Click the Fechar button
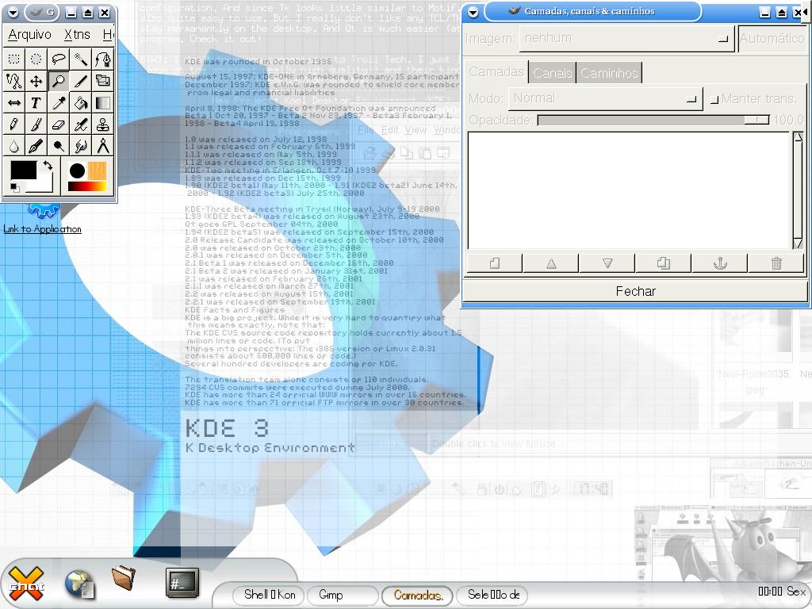The width and height of the screenshot is (812, 609). click(635, 292)
